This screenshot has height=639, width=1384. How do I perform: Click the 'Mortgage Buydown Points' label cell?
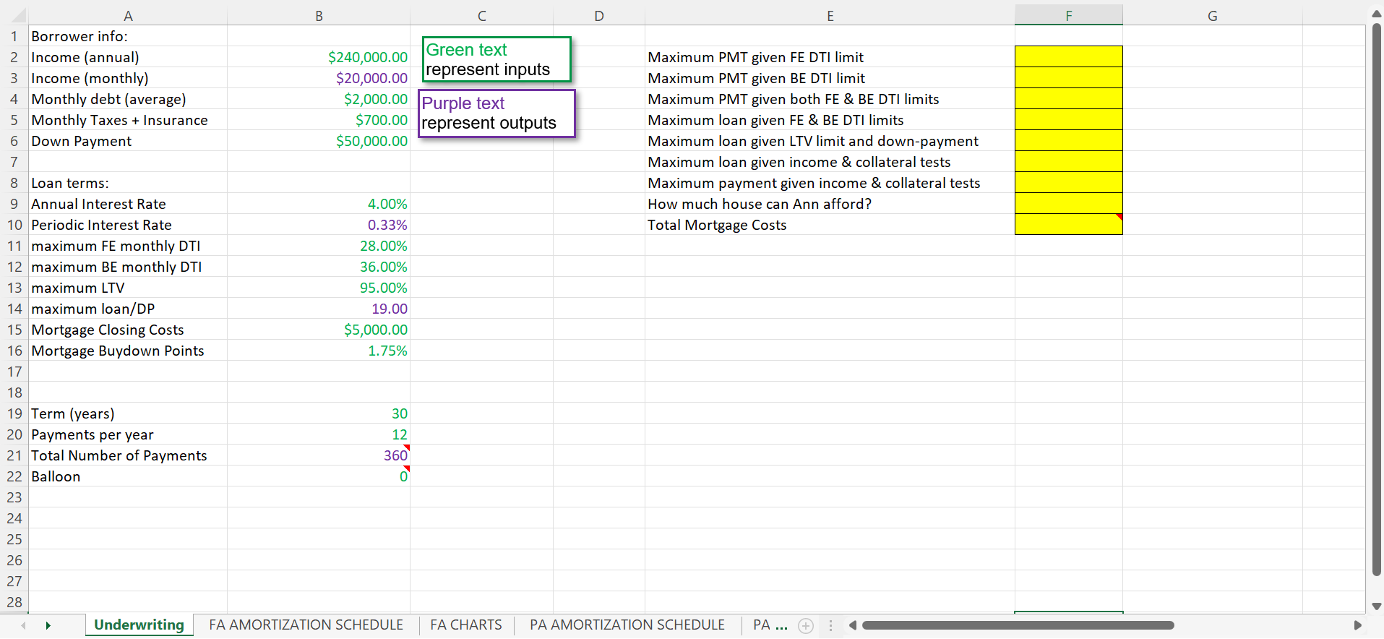click(x=128, y=351)
